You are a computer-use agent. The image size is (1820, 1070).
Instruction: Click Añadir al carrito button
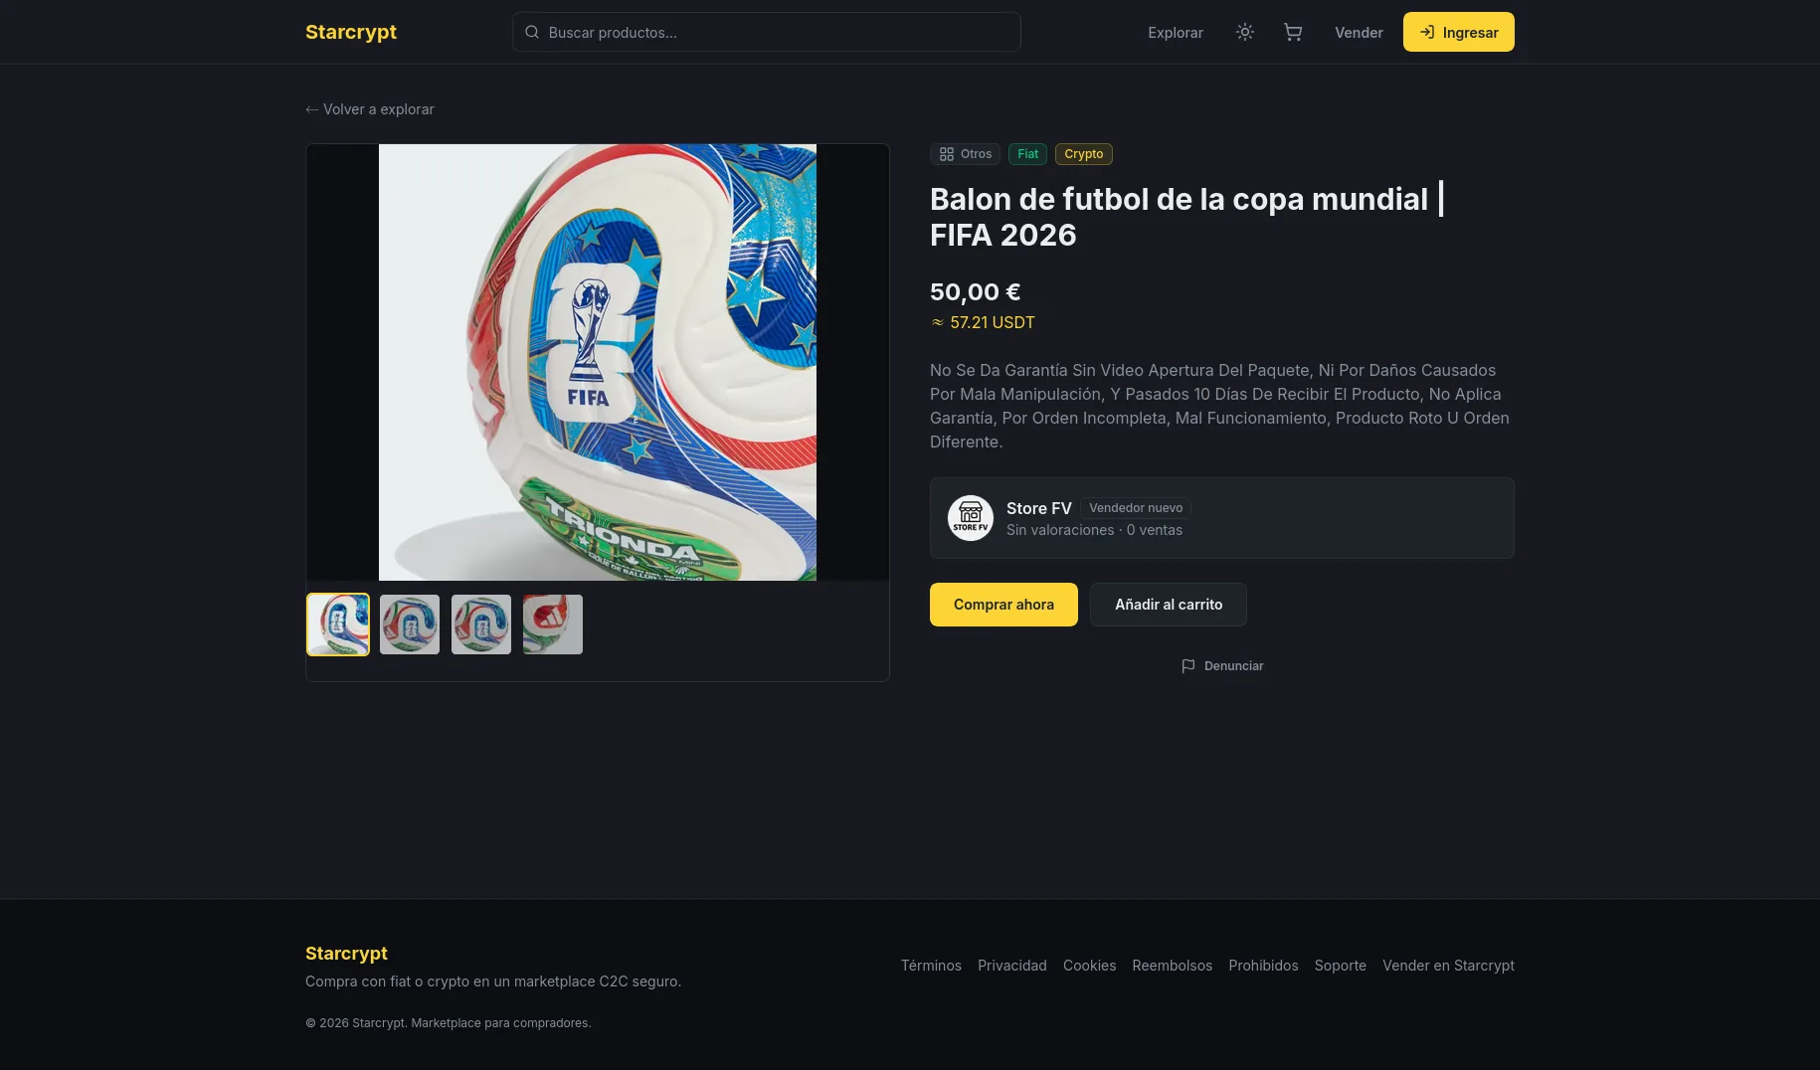coord(1169,605)
